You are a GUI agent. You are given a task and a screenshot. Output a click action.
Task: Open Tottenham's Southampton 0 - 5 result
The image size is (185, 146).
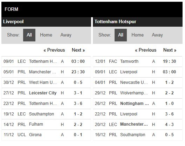[x=138, y=135]
